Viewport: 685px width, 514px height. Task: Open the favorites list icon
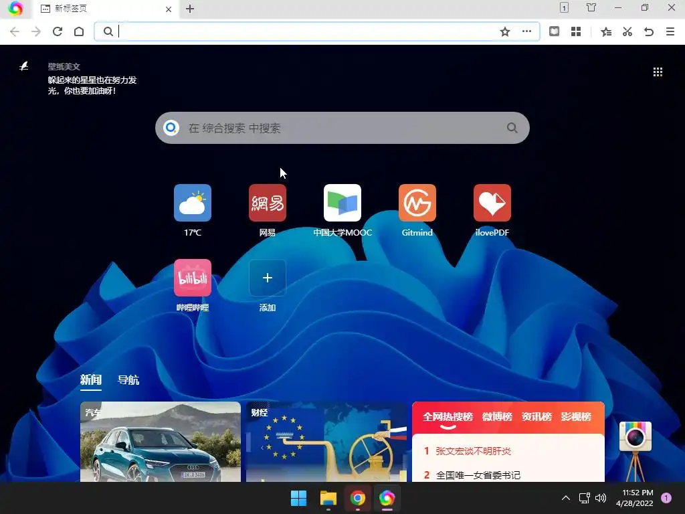click(606, 31)
